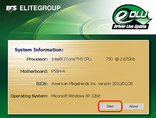Screen dimensions: 156x118
Task: Click the 'Intel(R) Core(TM) CPU' value
Action: click(x=71, y=59)
